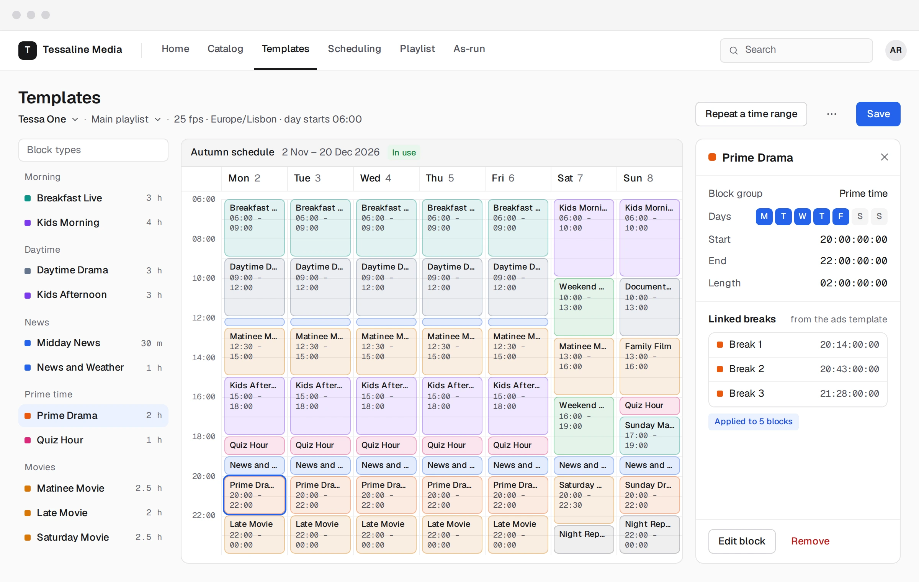Click the Tessaline Media logo icon
Viewport: 919px width, 582px height.
(x=28, y=50)
